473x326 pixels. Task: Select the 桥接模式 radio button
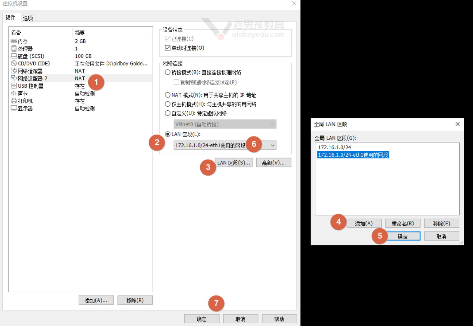click(x=168, y=72)
